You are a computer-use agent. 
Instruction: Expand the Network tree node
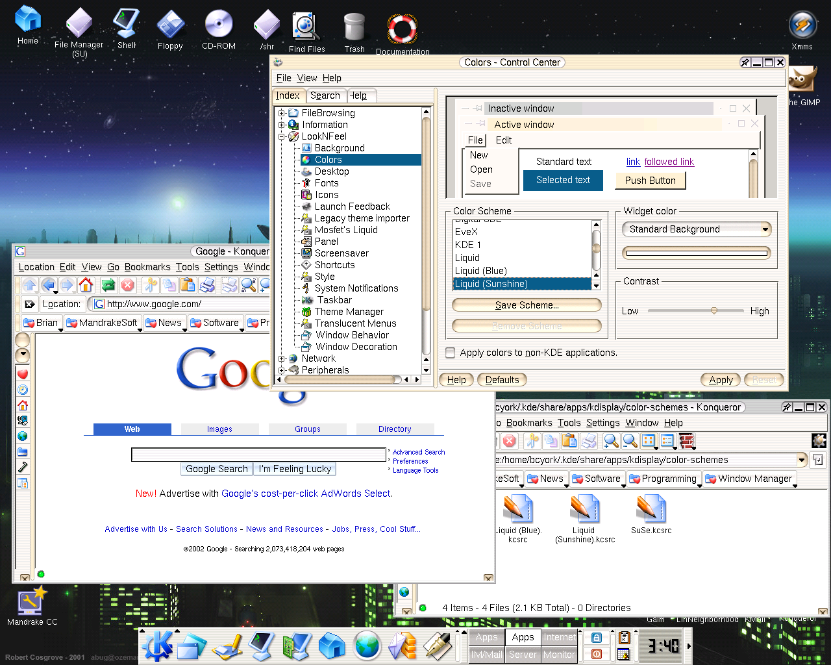pos(282,358)
